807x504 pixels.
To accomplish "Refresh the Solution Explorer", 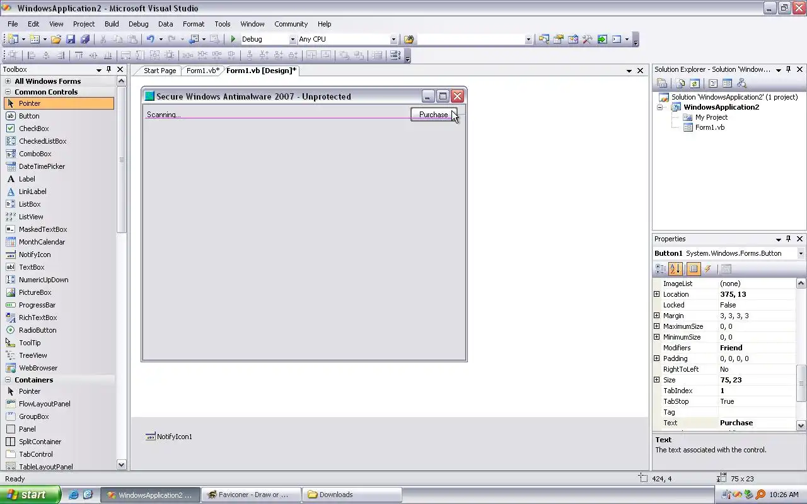I will [695, 83].
